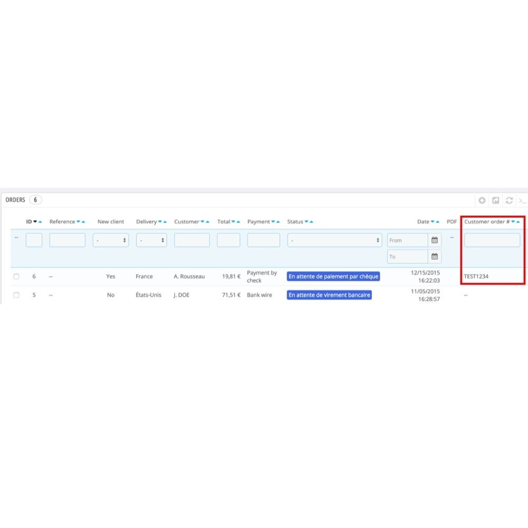Click customer A. Rousseau

tap(189, 277)
